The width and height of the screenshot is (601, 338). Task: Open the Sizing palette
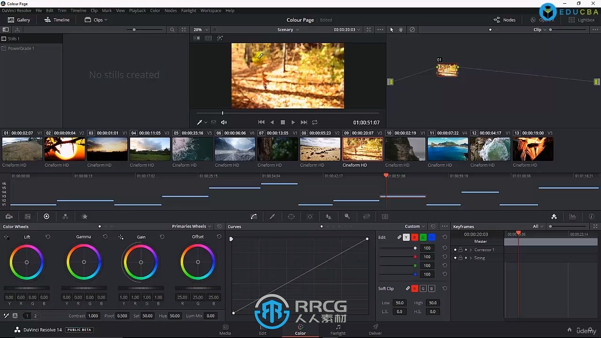367,216
